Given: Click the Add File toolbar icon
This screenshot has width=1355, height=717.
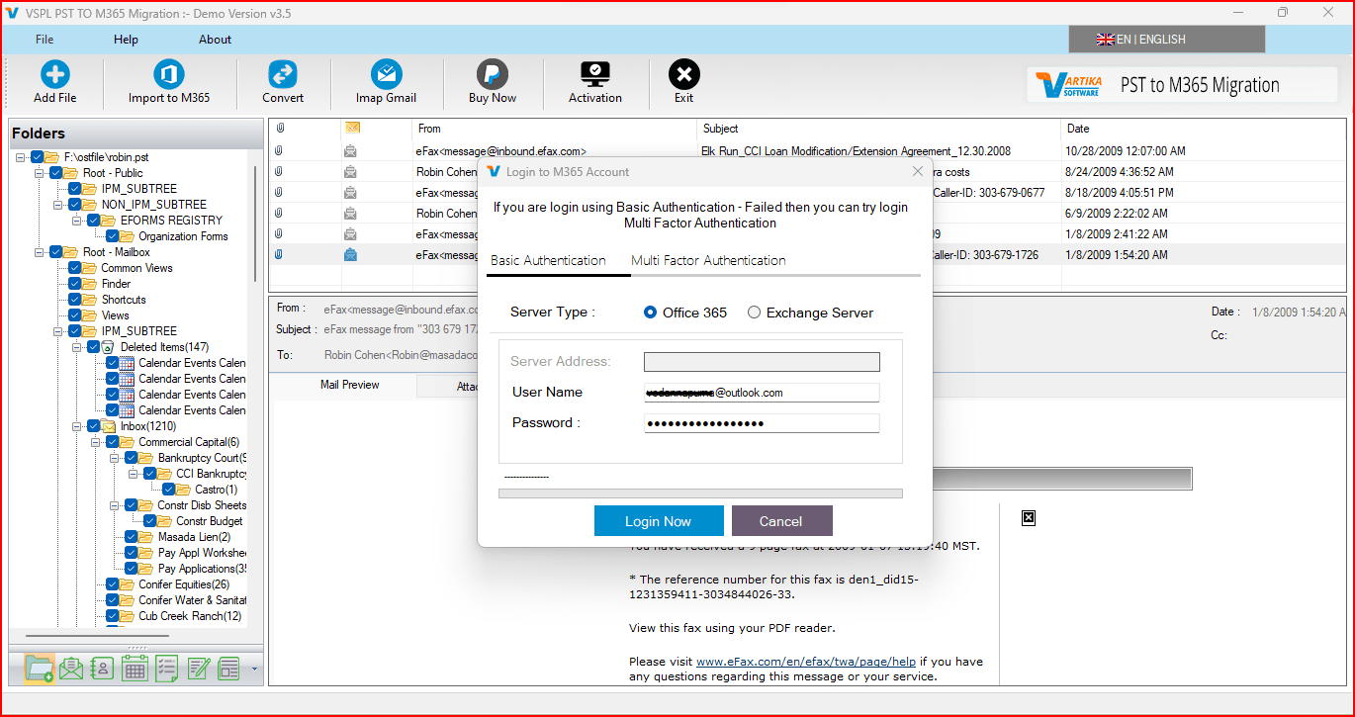Looking at the screenshot, I should 54,76.
